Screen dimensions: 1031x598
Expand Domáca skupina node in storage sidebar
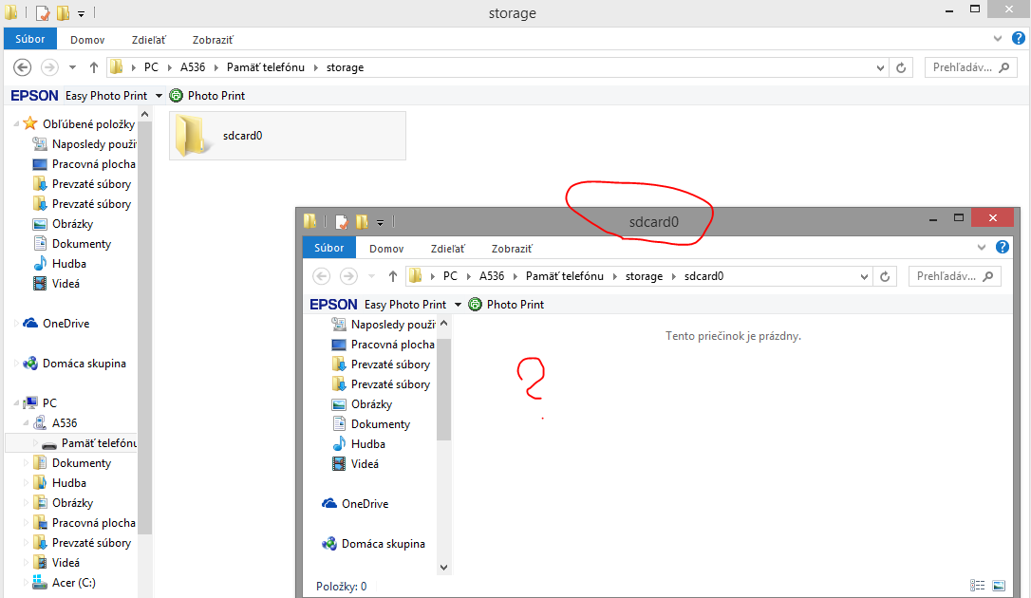pos(16,364)
